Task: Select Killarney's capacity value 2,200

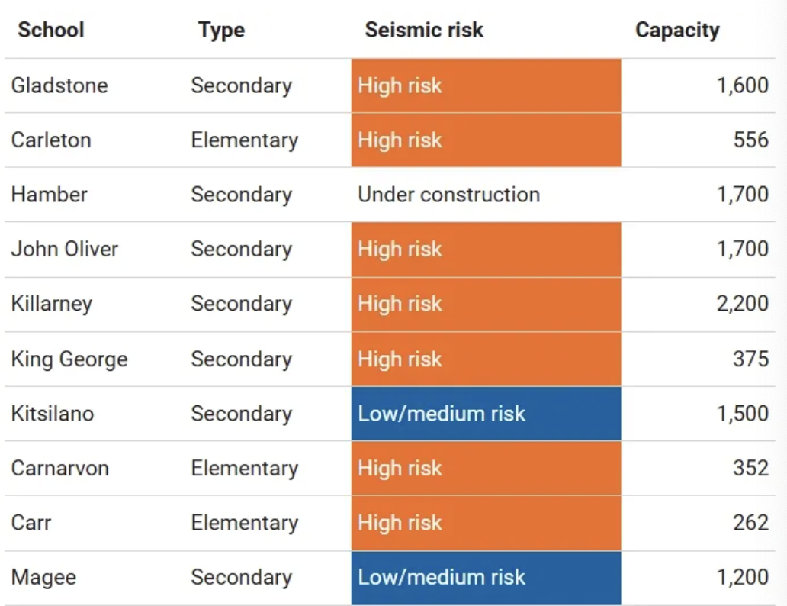Action: [742, 304]
